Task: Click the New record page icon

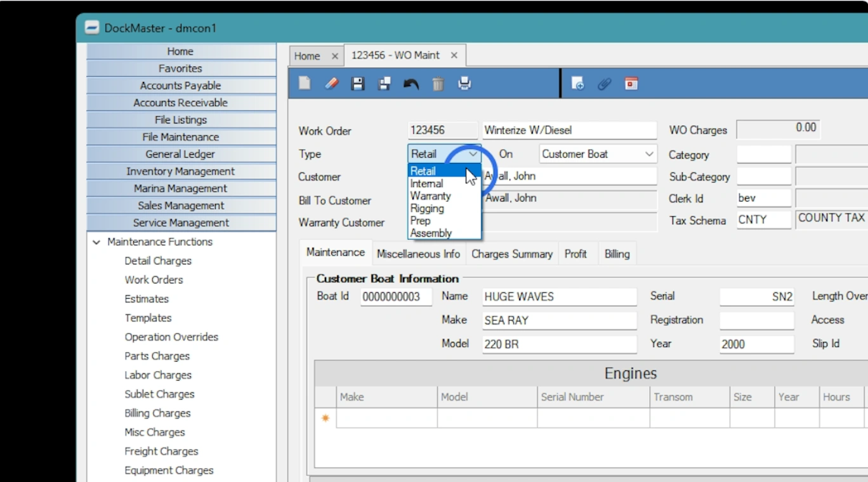Action: pos(305,84)
